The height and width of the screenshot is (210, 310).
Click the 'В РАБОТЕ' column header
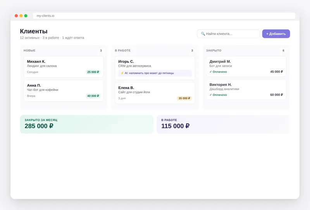coord(122,50)
